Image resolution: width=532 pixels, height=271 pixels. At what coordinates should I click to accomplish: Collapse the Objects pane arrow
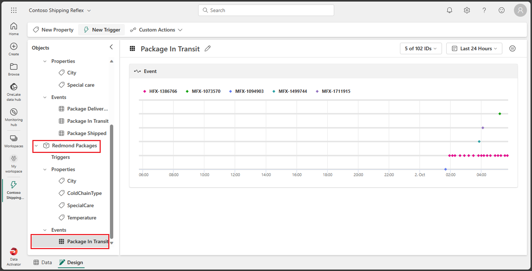(111, 47)
